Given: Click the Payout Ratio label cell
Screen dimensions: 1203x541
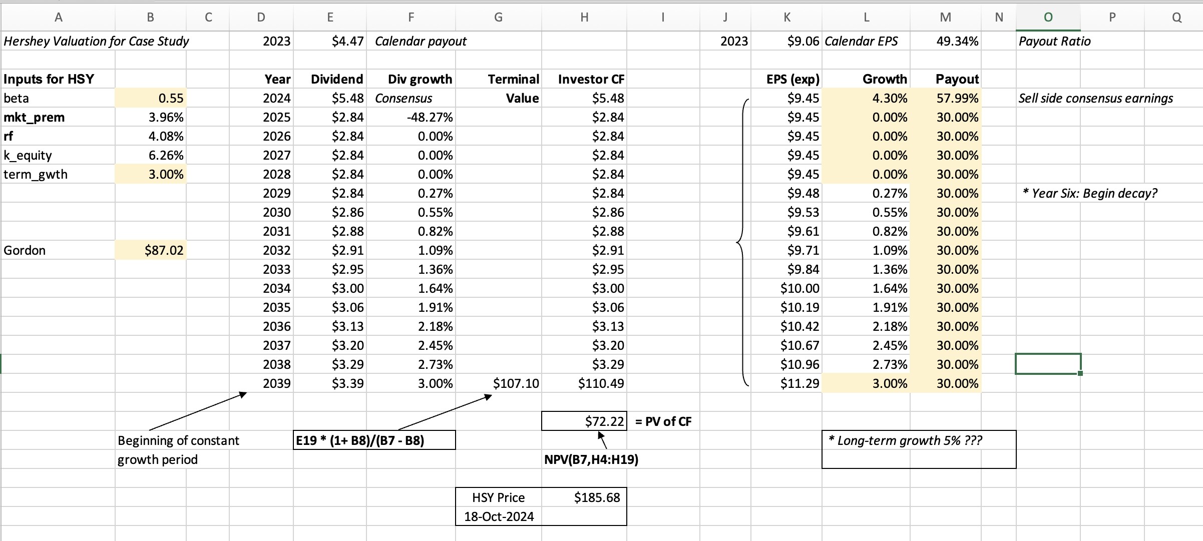Looking at the screenshot, I should coord(1053,41).
